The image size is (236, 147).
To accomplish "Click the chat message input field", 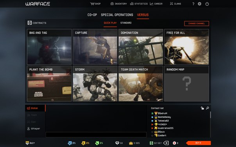I will click(96, 135).
